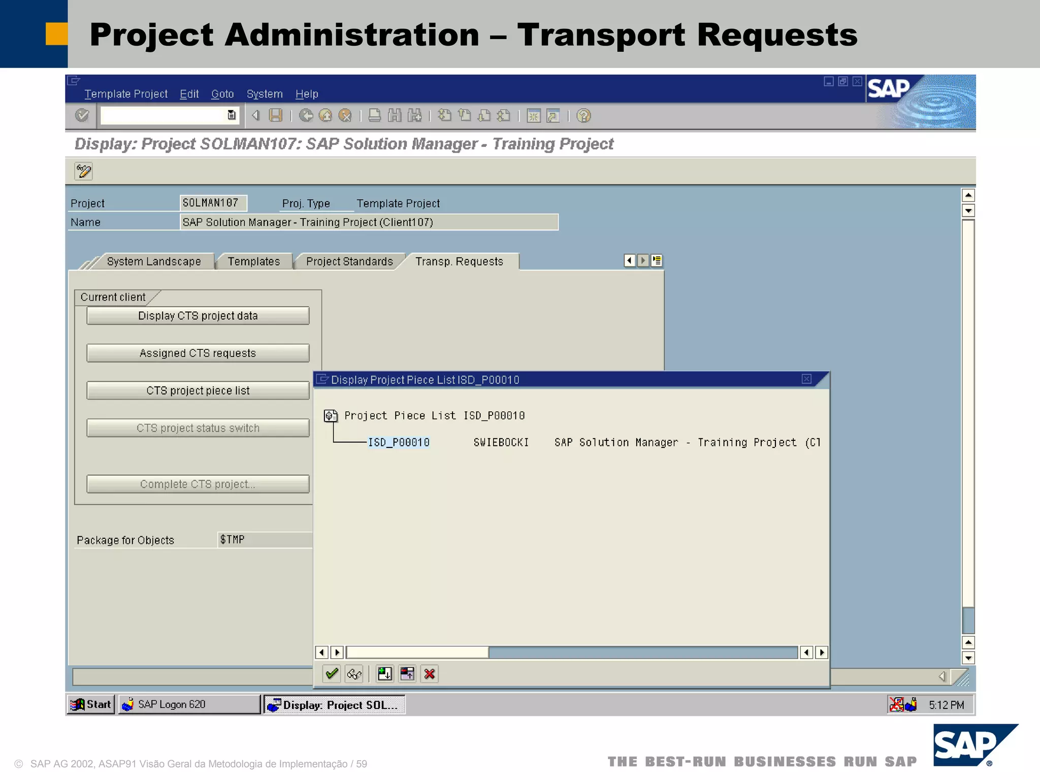Open the command field history dropdown
The image size is (1040, 780).
232,115
